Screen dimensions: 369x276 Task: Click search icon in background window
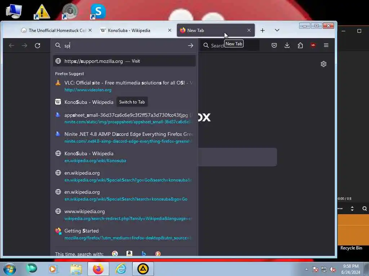(x=365, y=209)
